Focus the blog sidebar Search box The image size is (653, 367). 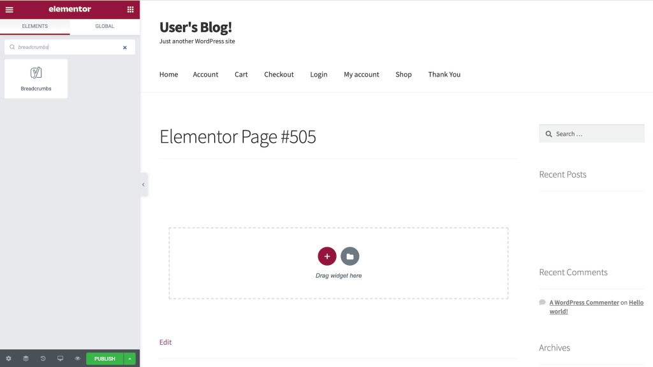coord(596,134)
